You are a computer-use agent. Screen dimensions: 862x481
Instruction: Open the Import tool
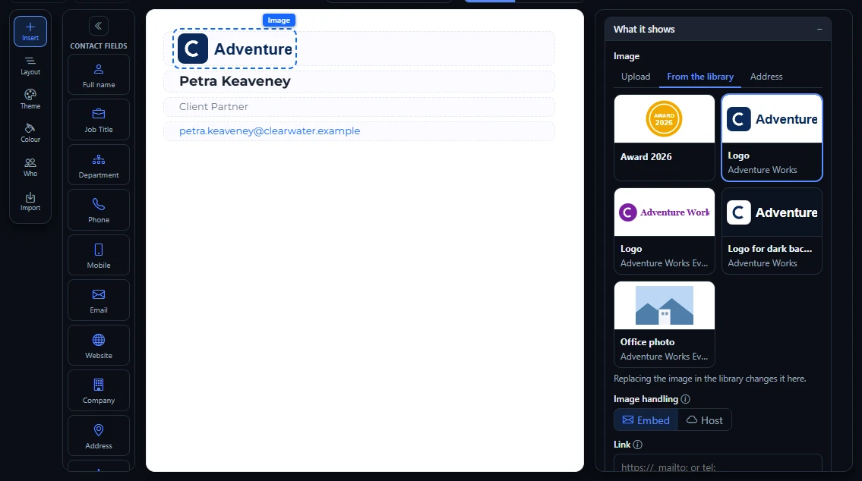30,202
